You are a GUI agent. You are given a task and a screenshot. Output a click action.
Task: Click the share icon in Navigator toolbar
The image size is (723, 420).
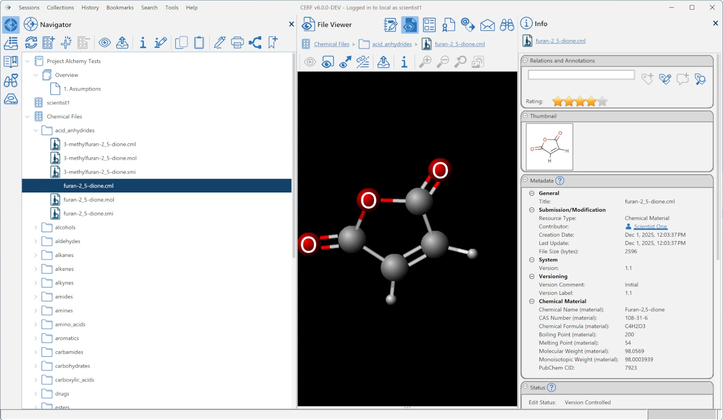[255, 43]
